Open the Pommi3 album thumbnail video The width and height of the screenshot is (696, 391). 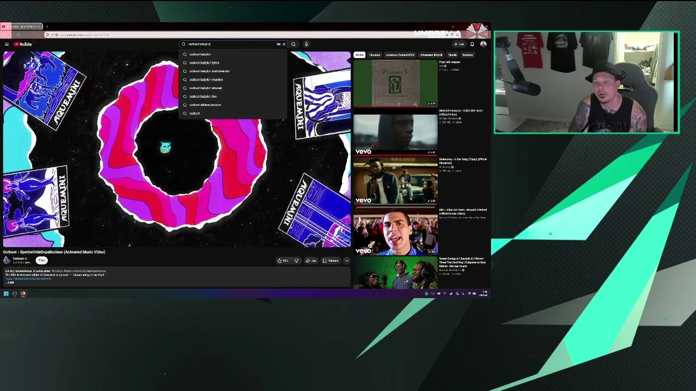pos(395,83)
